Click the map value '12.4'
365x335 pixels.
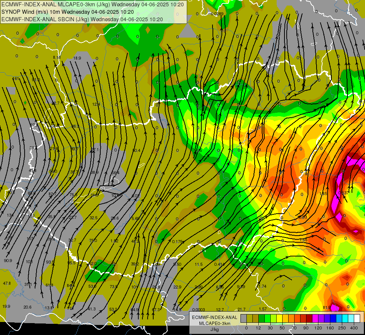click(x=96, y=104)
